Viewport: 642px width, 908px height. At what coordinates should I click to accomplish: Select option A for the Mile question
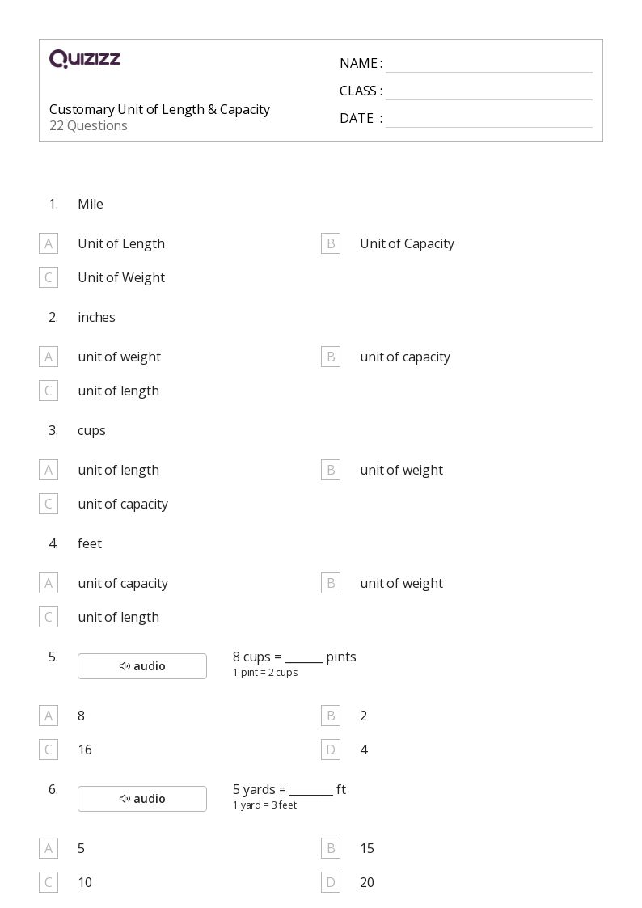click(x=49, y=243)
